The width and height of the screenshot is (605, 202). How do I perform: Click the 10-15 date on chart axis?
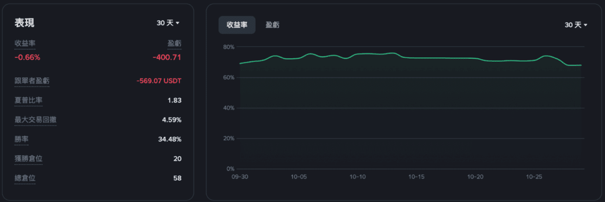pyautogui.click(x=417, y=177)
